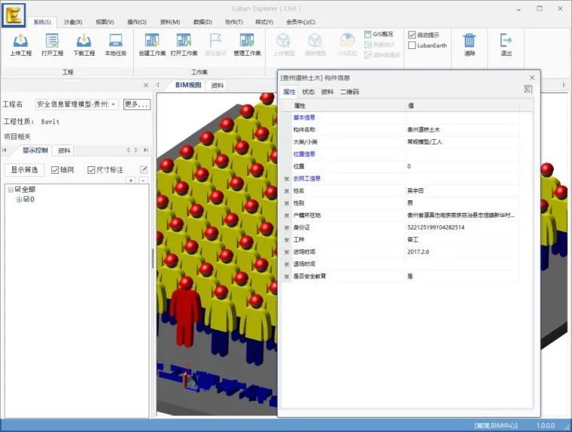Click the 显示筛选 button

(x=24, y=169)
